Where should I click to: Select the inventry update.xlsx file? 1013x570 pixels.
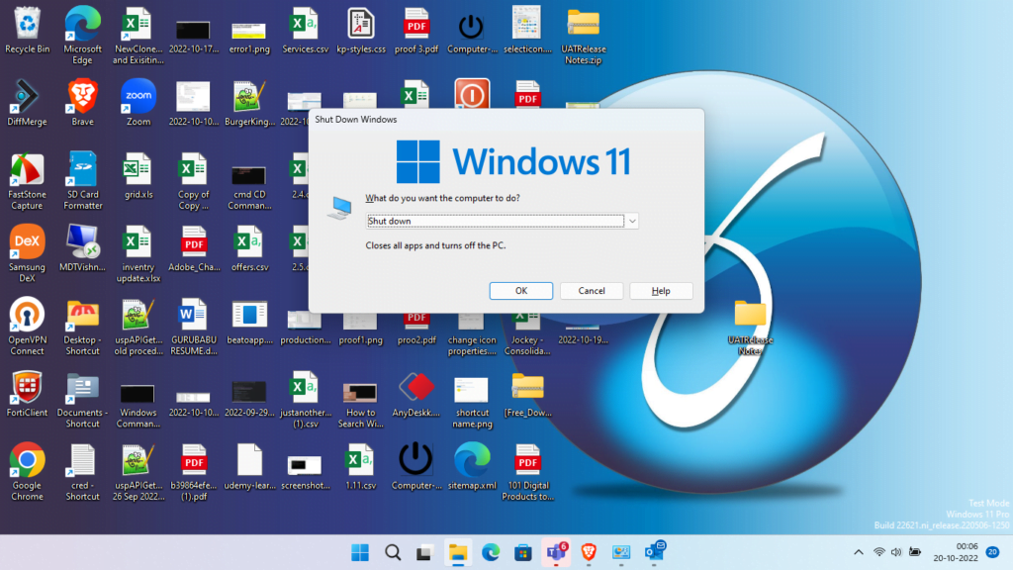tap(138, 254)
